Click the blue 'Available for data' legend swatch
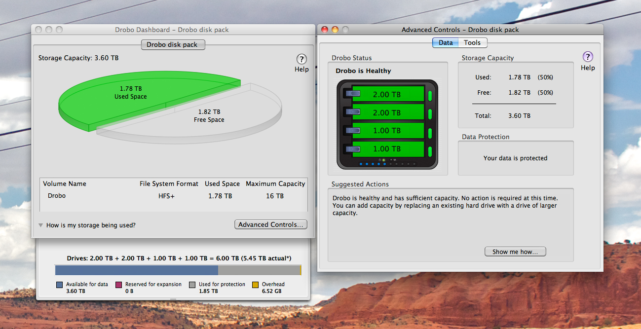 60,285
